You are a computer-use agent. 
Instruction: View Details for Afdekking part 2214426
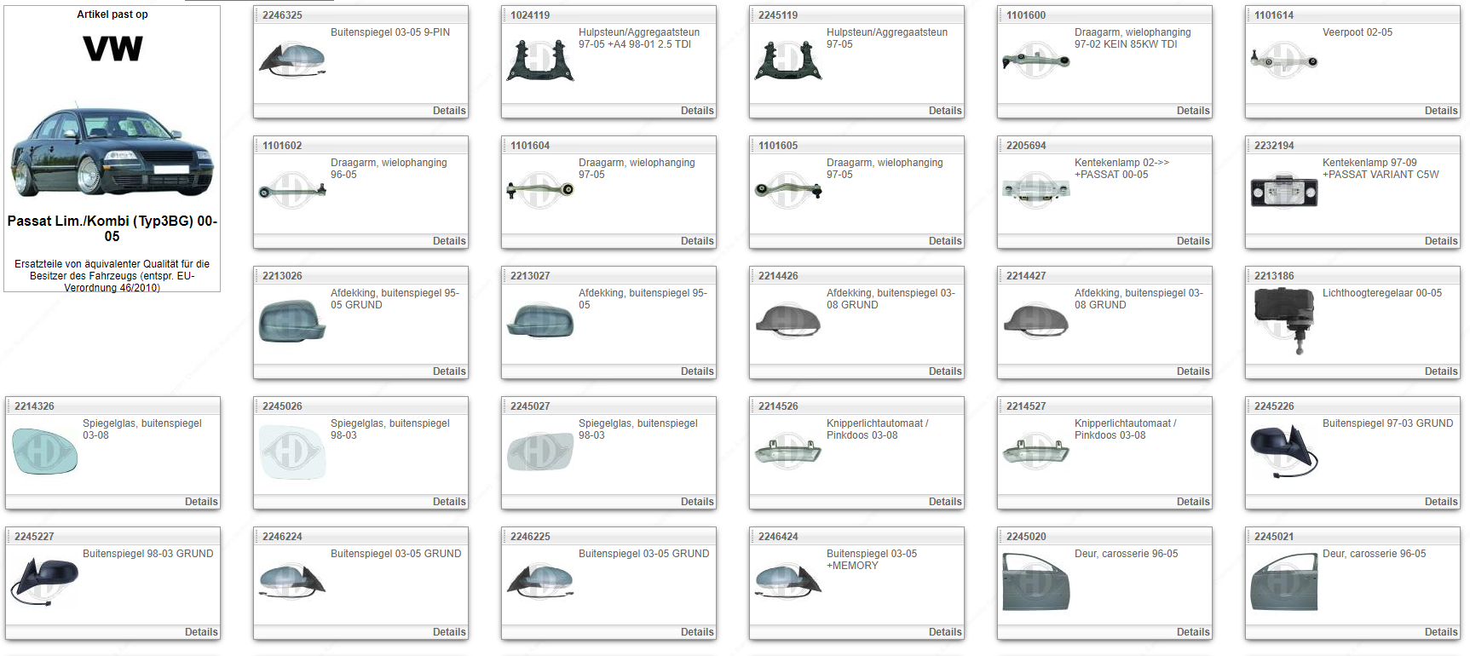[x=944, y=371]
